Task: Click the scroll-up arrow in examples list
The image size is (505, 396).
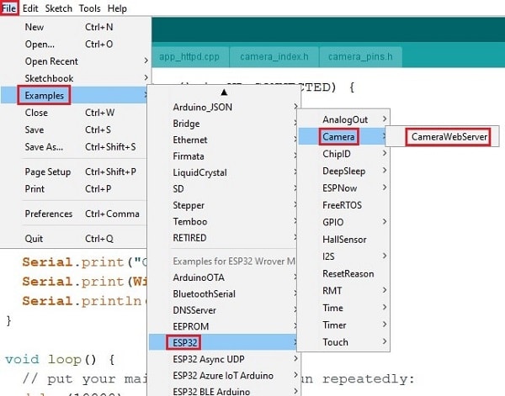Action: coord(224,92)
